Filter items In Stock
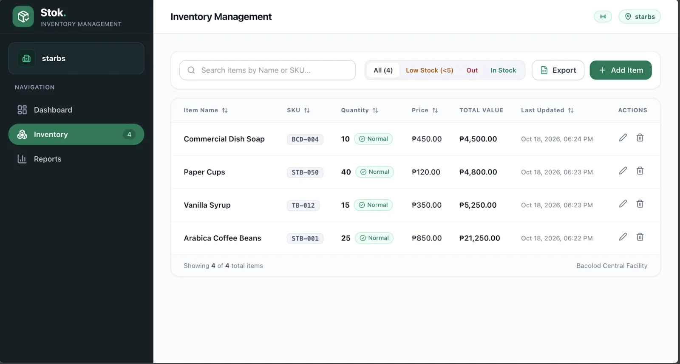This screenshot has width=680, height=364. (x=503, y=70)
